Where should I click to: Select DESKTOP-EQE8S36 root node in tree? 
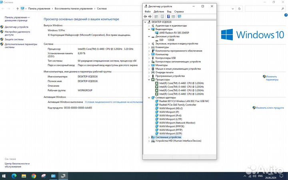(x=162, y=22)
